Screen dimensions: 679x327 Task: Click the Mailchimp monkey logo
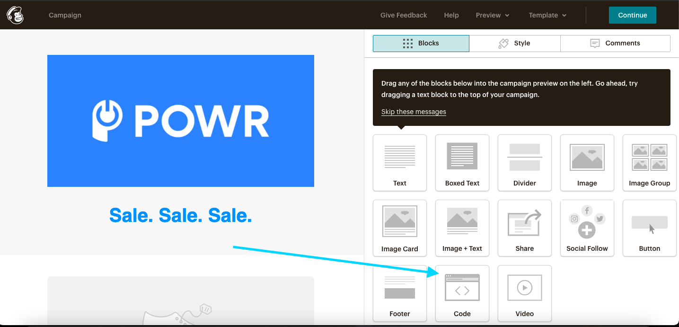[15, 15]
